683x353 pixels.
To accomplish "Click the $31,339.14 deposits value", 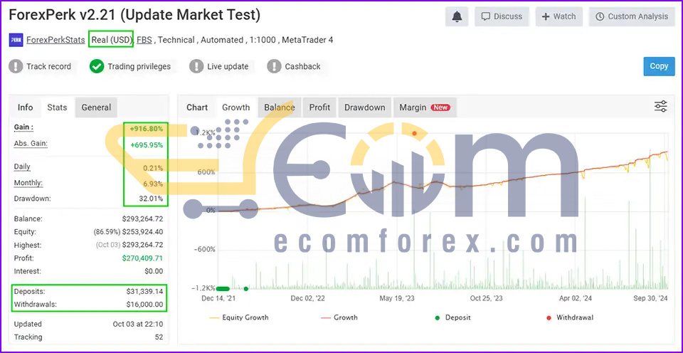I will [x=144, y=291].
